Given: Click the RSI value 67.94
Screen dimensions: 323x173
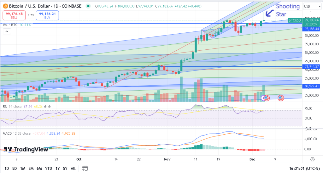Looking at the screenshot, I should point(28,107).
